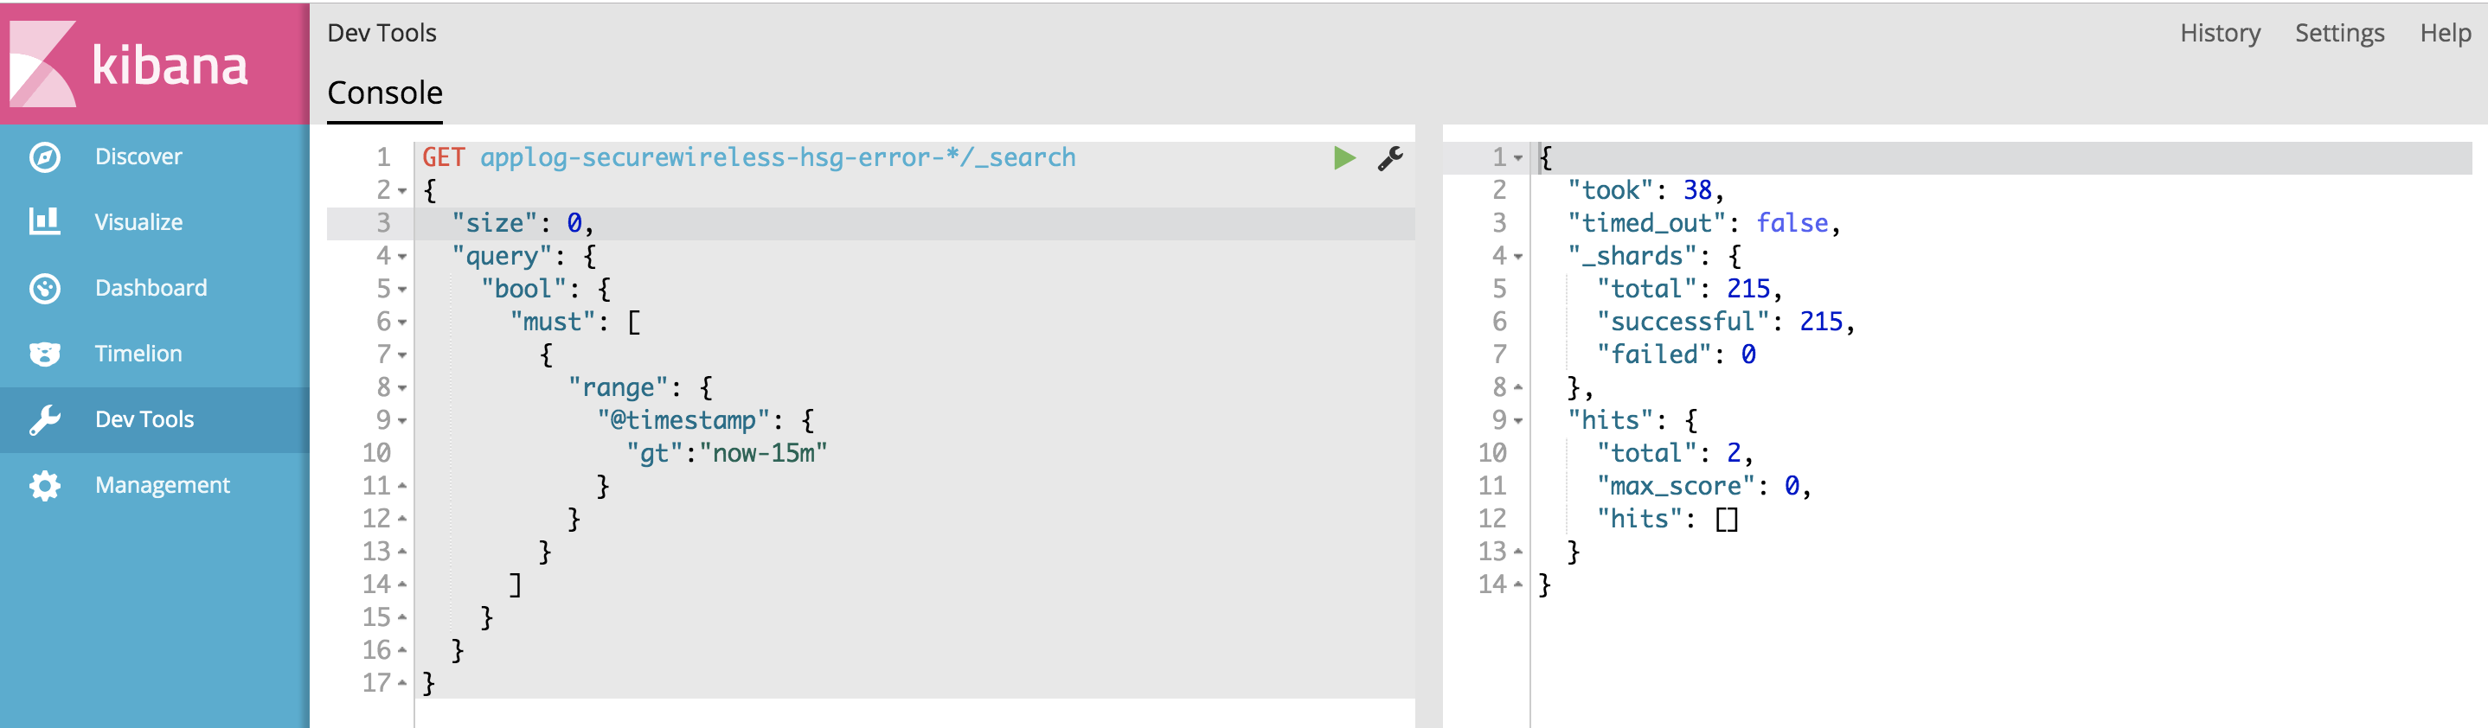Viewport: 2488px width, 728px height.
Task: Collapse the "query" block on line 4
Action: (x=403, y=257)
